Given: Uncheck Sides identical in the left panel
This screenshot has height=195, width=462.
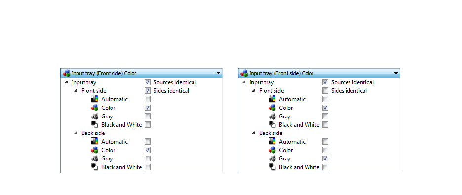Looking at the screenshot, I should tap(148, 91).
